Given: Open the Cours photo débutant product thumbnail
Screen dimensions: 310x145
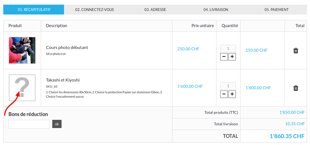Looking at the screenshot, I should pyautogui.click(x=22, y=50).
